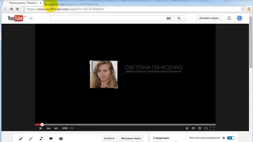
Task: Skip to the next video
Action: pyautogui.click(x=49, y=128)
